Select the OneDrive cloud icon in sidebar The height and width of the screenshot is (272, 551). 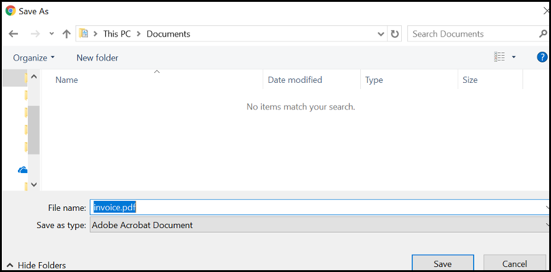(23, 170)
